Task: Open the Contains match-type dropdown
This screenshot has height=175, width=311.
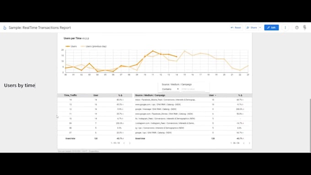Action: point(171,89)
